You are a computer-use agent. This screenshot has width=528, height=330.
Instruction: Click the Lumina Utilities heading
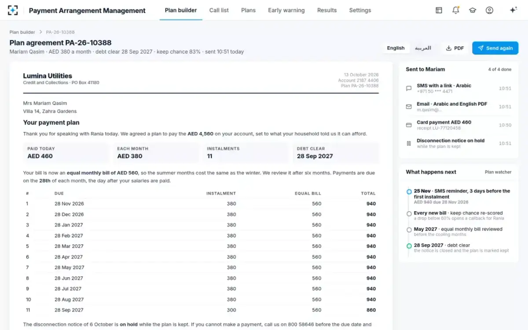(48, 76)
